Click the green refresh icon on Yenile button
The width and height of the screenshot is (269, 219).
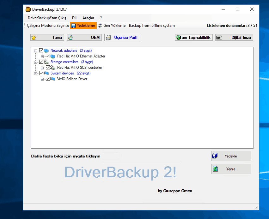pos(215,169)
